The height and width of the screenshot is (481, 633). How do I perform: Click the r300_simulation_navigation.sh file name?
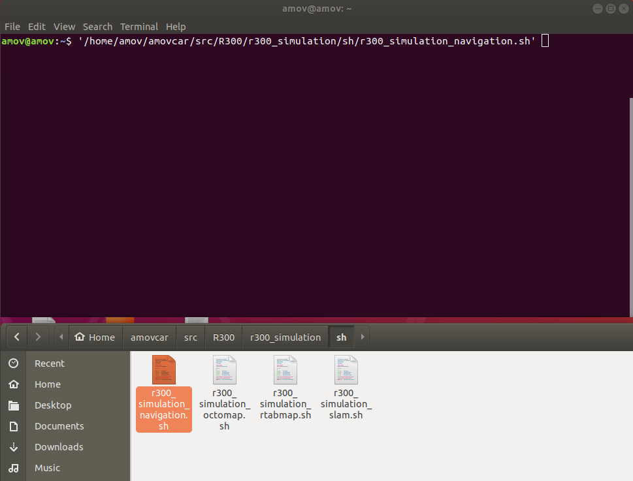coord(163,409)
